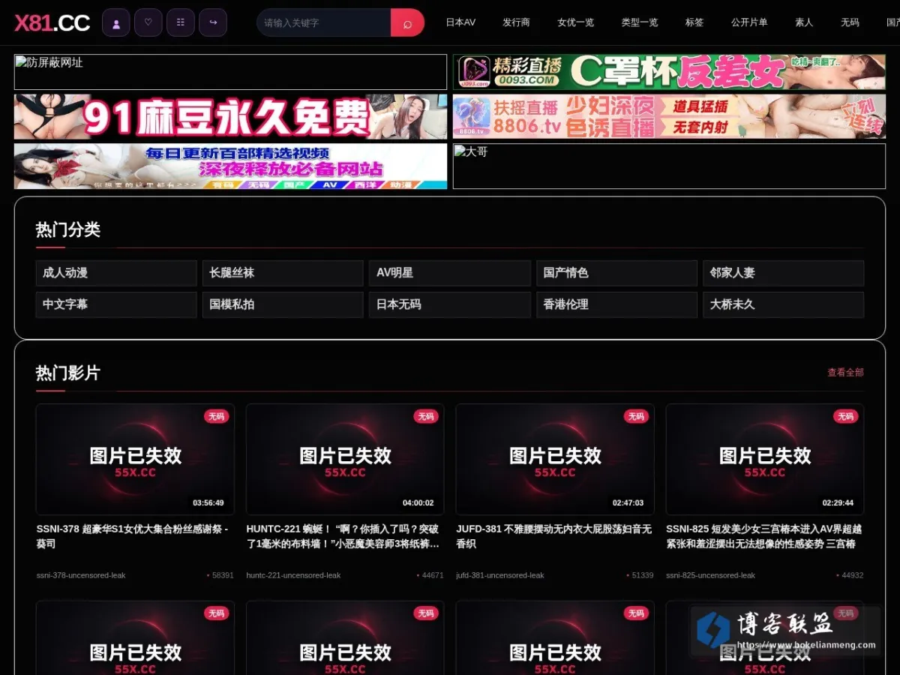Click the 04:00:02 duration label

(418, 502)
